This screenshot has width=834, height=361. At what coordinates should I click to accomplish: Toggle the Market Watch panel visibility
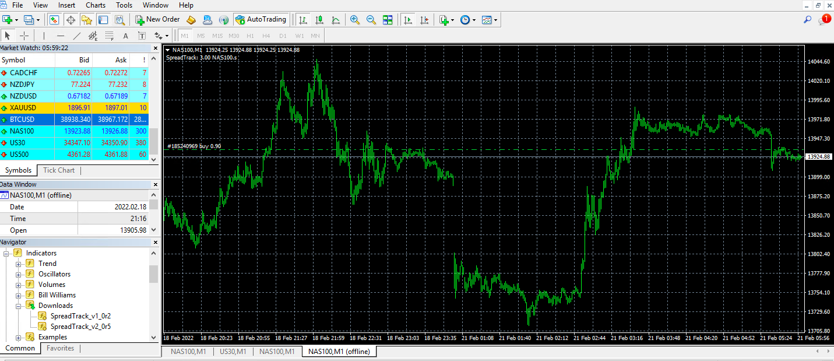54,19
